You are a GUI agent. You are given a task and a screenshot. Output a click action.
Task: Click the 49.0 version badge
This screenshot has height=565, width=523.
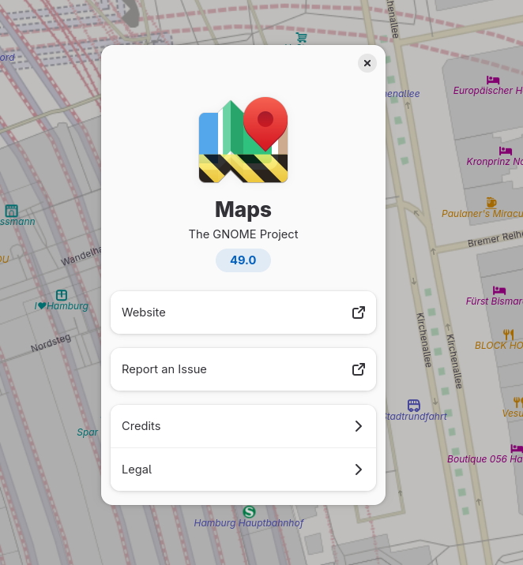point(243,260)
